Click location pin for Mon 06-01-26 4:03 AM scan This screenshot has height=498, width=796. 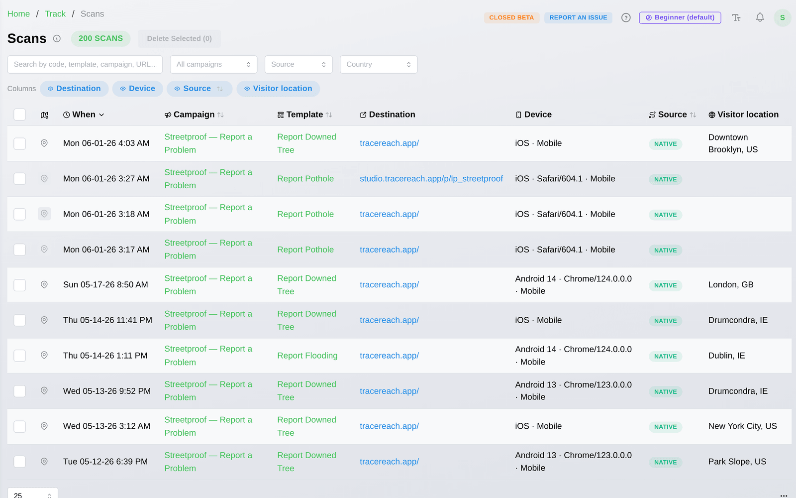(44, 143)
